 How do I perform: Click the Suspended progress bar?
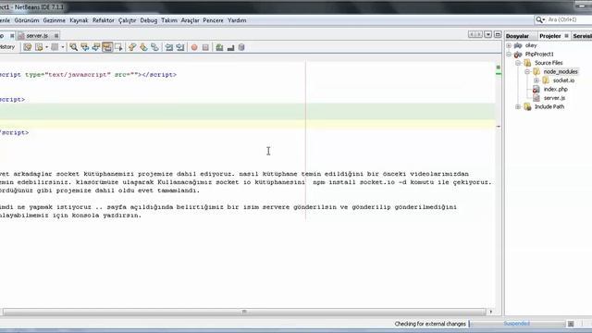(x=517, y=324)
